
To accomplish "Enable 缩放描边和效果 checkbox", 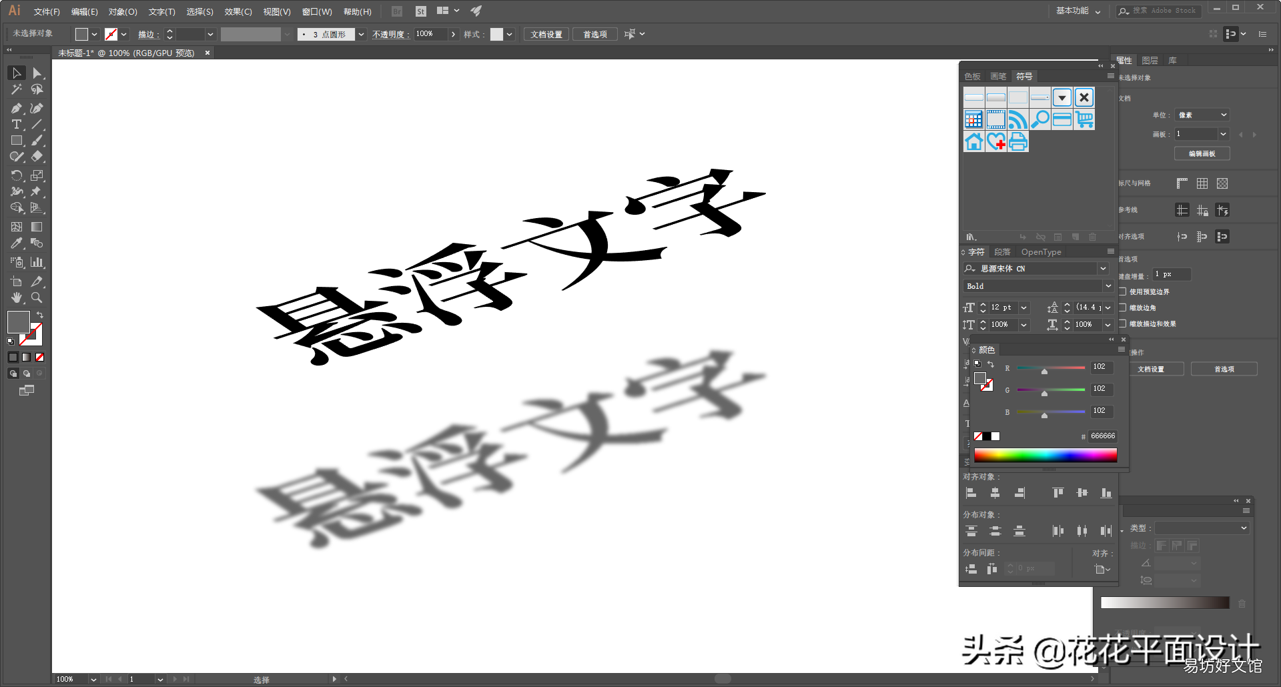I will [x=1123, y=323].
